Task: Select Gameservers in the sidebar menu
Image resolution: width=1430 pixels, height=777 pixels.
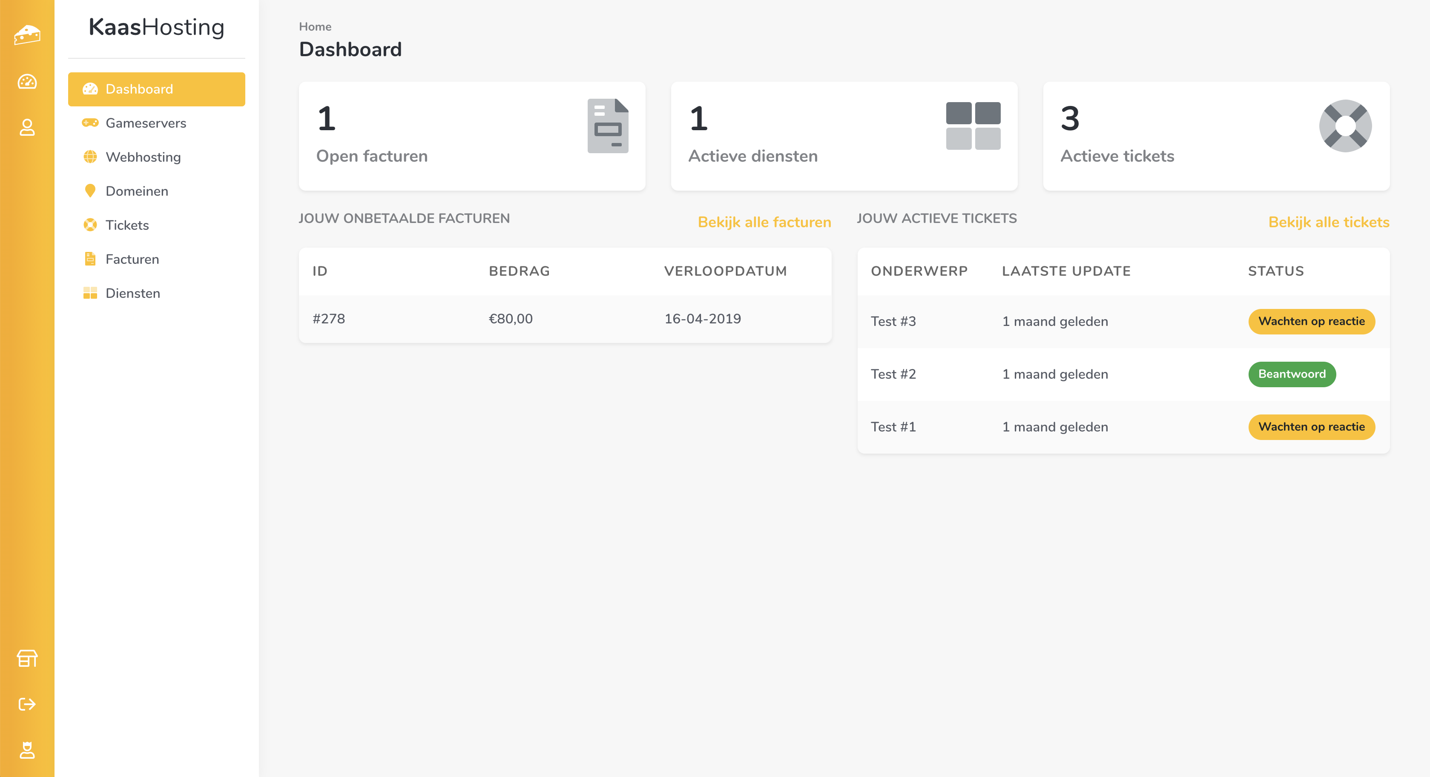Action: 146,123
